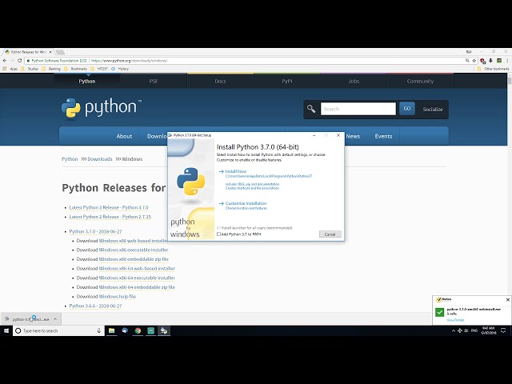Reload the python.org page
The height and width of the screenshot is (384, 512).
click(x=19, y=61)
